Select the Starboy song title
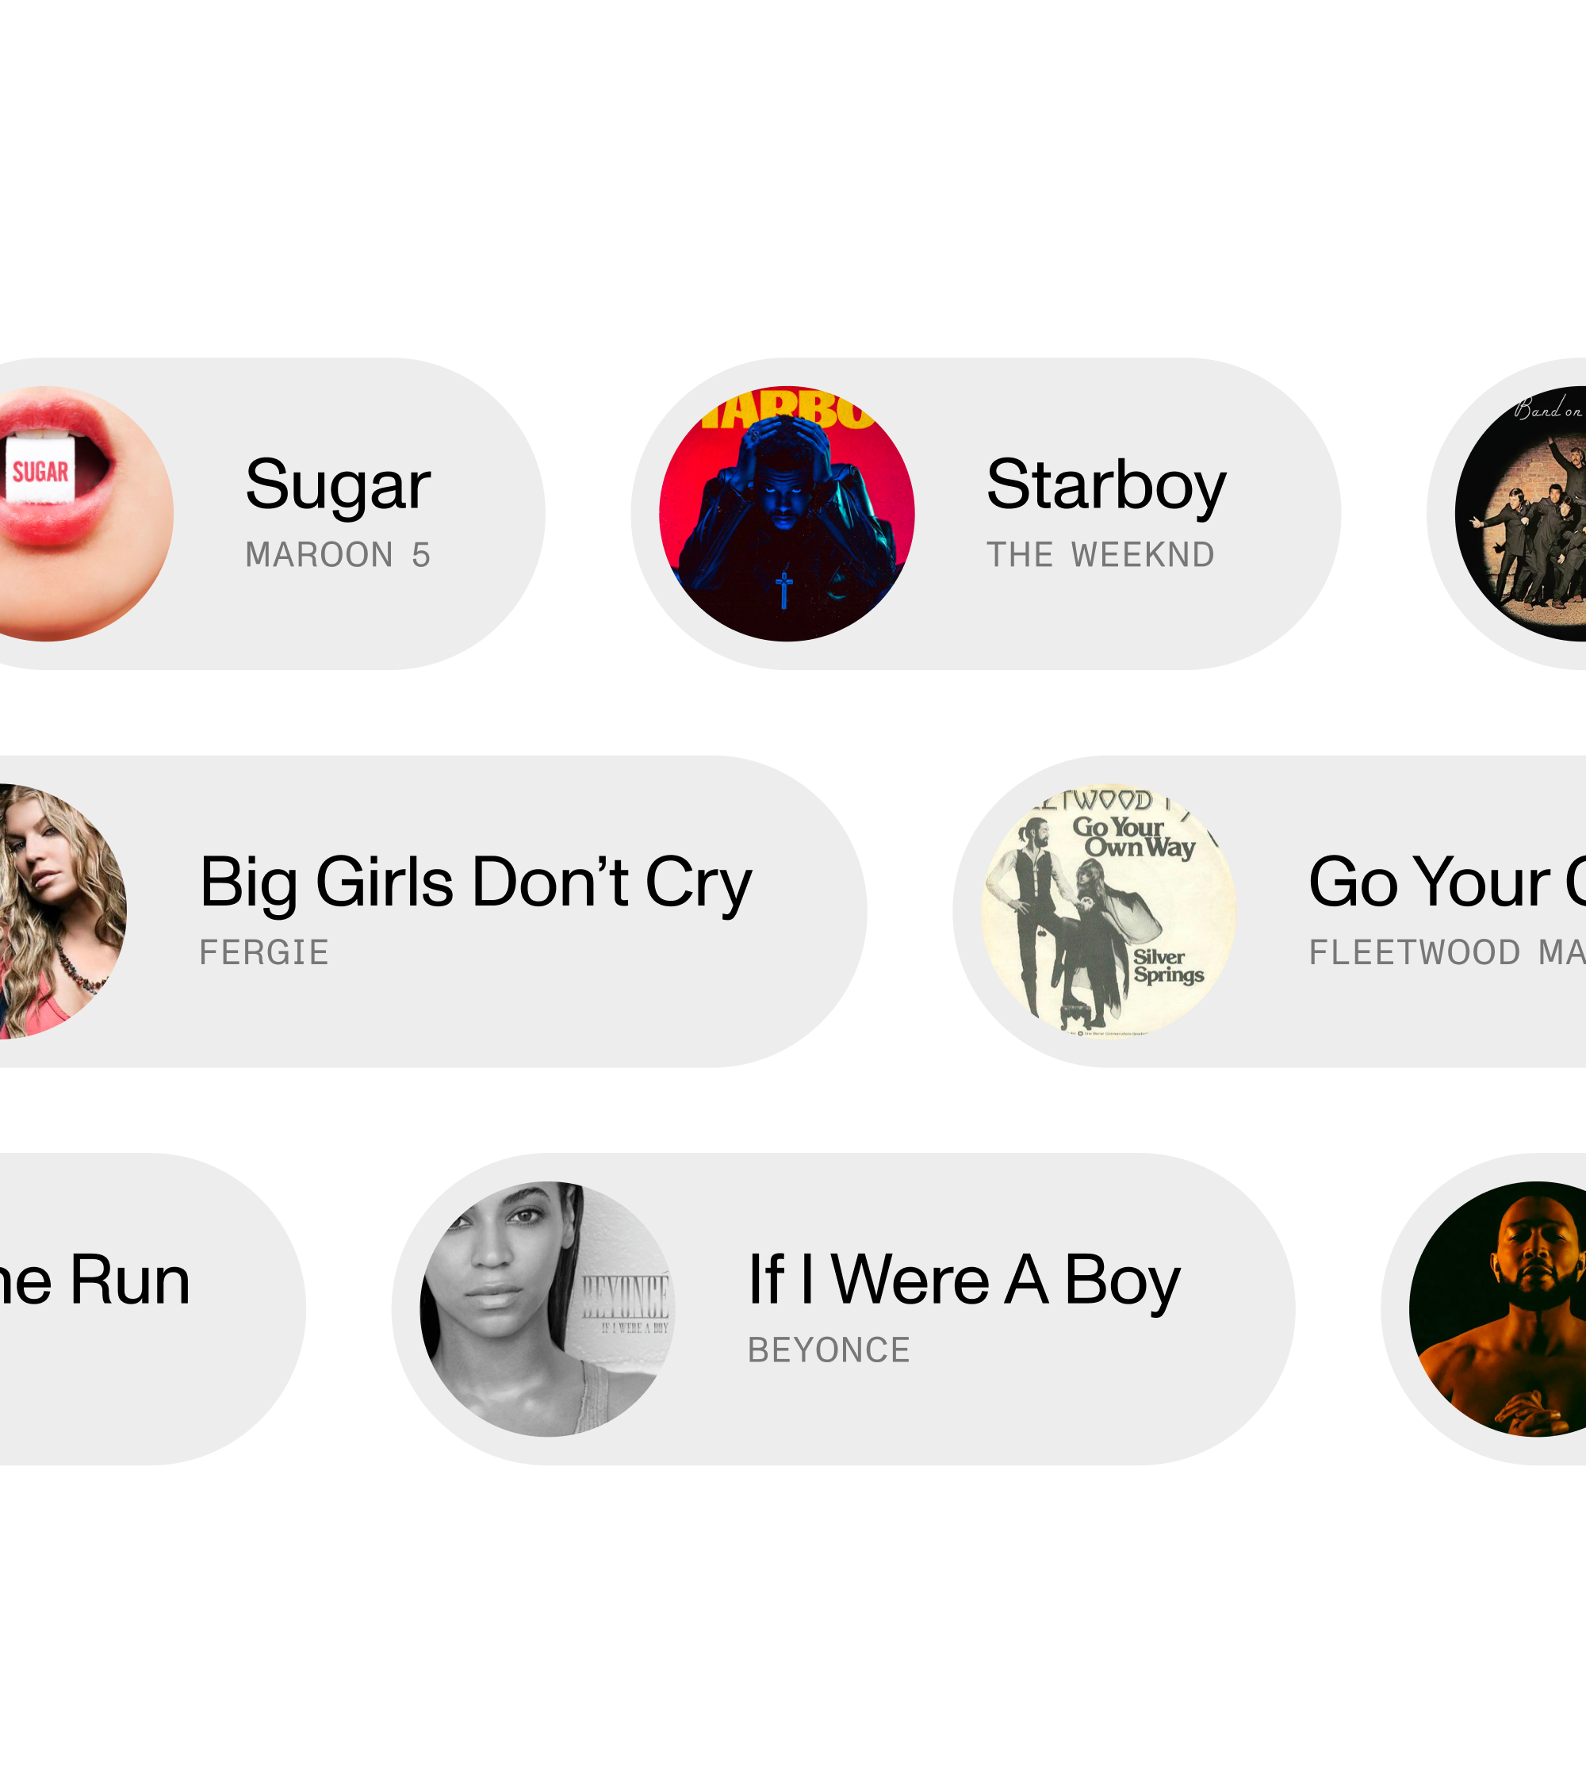The width and height of the screenshot is (1586, 1792). [1106, 487]
